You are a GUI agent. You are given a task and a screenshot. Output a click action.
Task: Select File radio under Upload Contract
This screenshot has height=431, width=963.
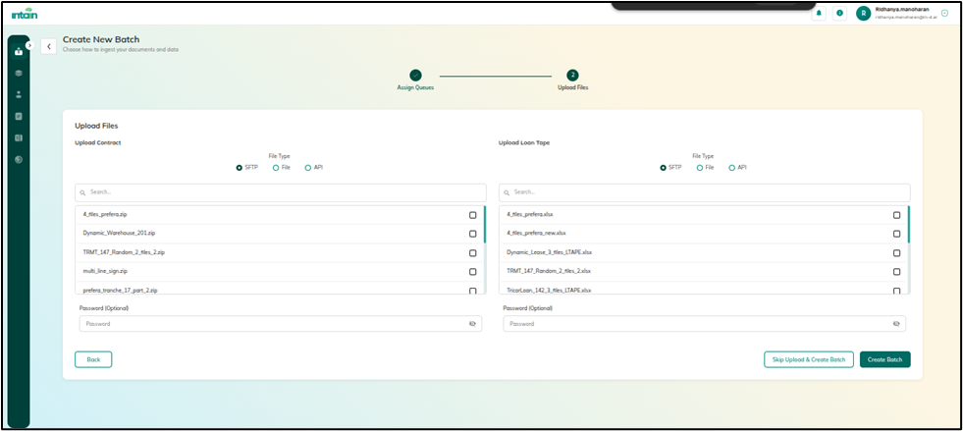(276, 168)
